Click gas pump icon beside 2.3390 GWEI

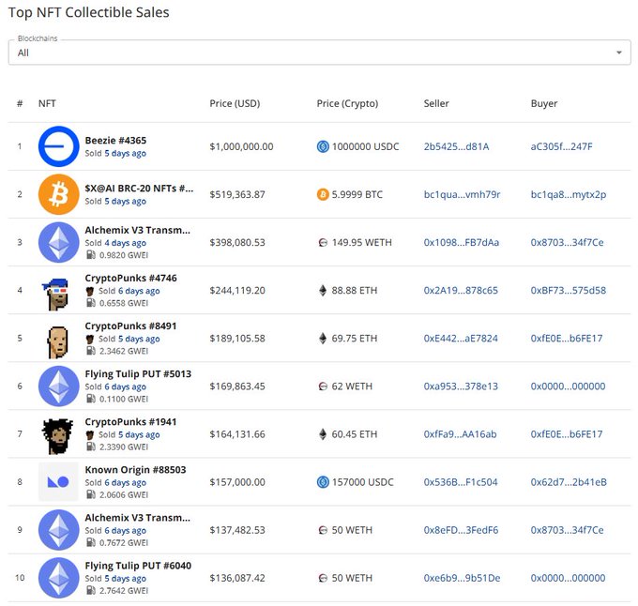(x=90, y=447)
